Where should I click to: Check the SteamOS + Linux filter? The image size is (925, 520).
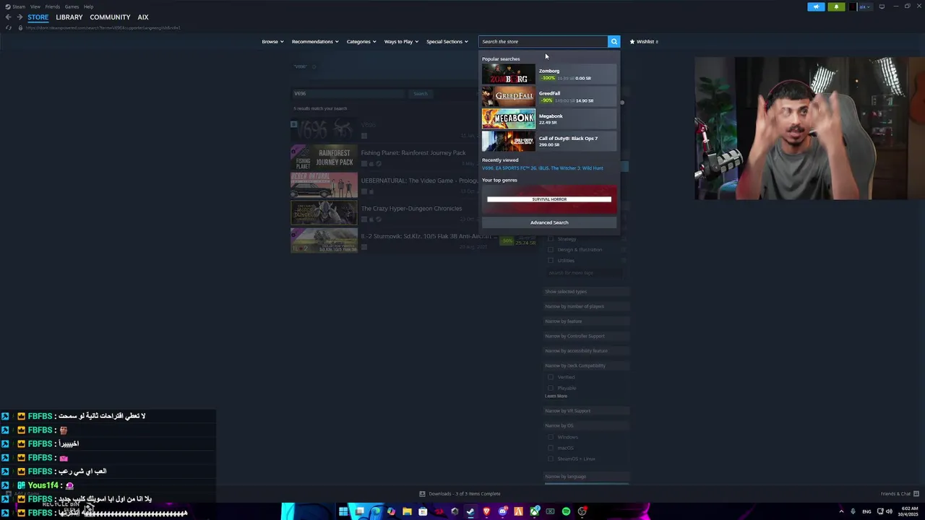point(551,459)
